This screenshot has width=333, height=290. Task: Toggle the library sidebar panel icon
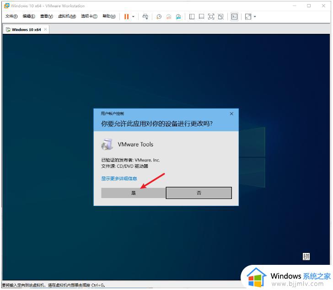point(192,16)
